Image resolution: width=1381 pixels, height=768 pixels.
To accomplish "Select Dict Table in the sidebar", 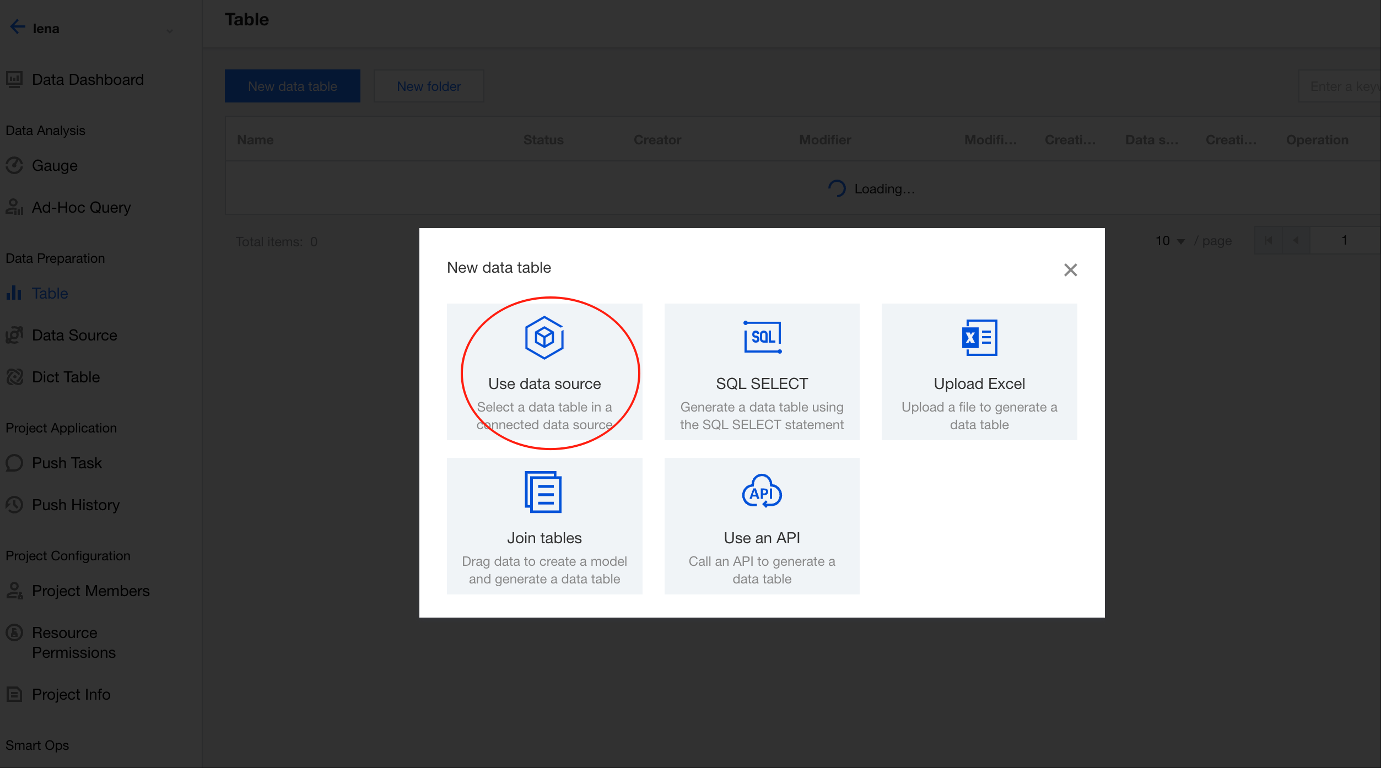I will [66, 377].
